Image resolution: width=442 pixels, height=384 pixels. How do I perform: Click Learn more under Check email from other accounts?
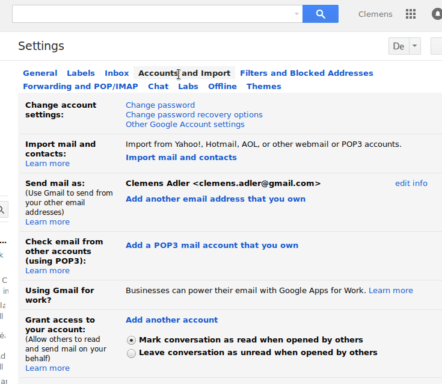click(48, 271)
